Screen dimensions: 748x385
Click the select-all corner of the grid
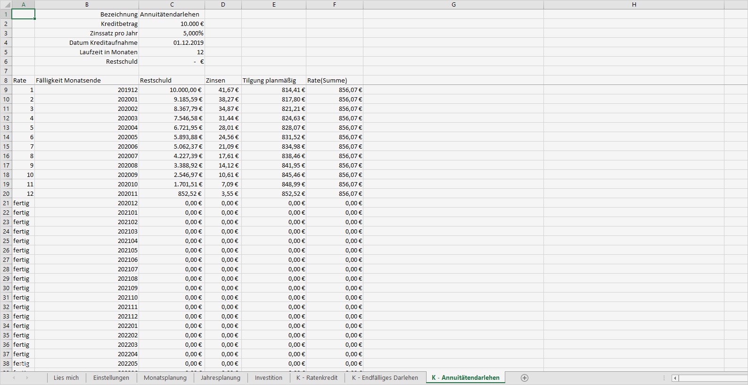click(x=6, y=4)
